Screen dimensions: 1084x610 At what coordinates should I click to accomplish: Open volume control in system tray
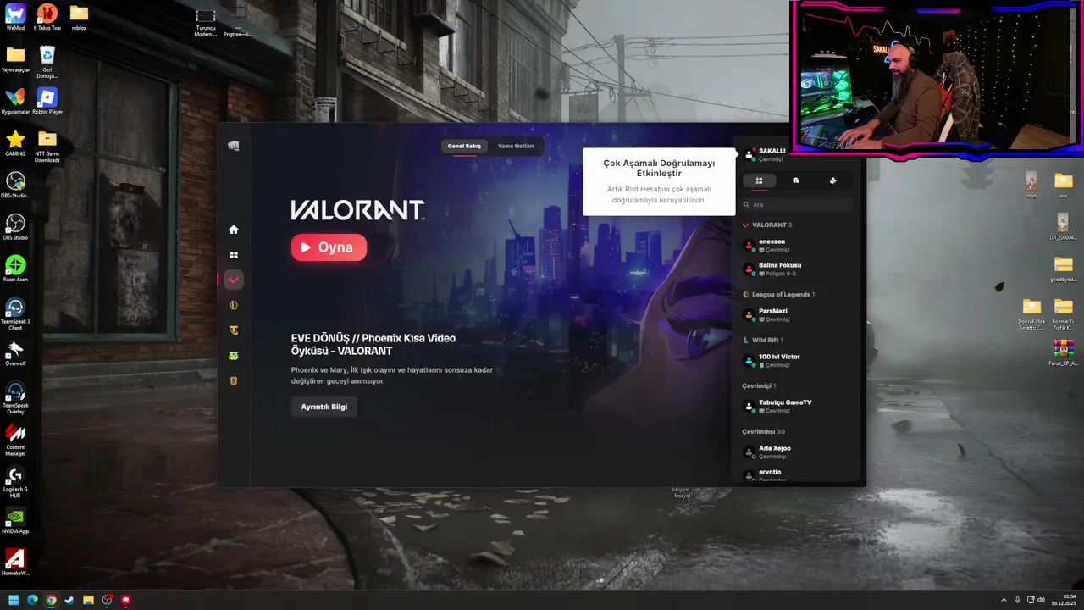click(1041, 600)
